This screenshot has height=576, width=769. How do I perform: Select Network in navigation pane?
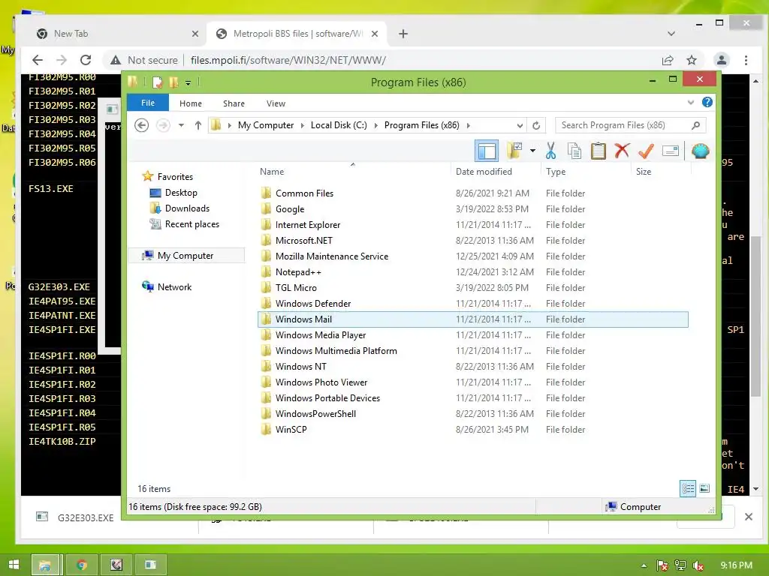point(174,287)
